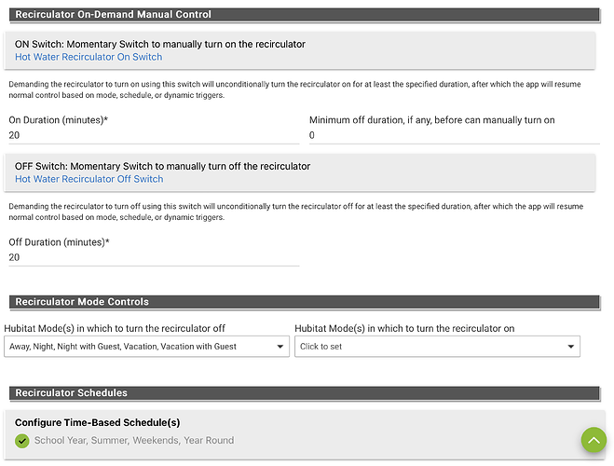Click the green scroll-to-top arrow button
614x466 pixels.
coord(594,440)
